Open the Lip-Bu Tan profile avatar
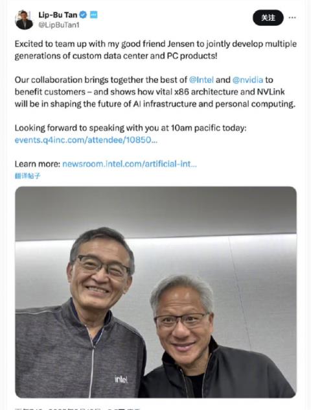The image size is (311, 410). coord(24,20)
